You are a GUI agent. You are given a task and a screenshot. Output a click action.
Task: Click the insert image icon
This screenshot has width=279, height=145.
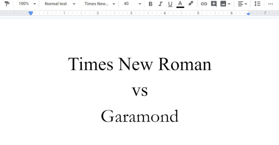[x=223, y=4]
